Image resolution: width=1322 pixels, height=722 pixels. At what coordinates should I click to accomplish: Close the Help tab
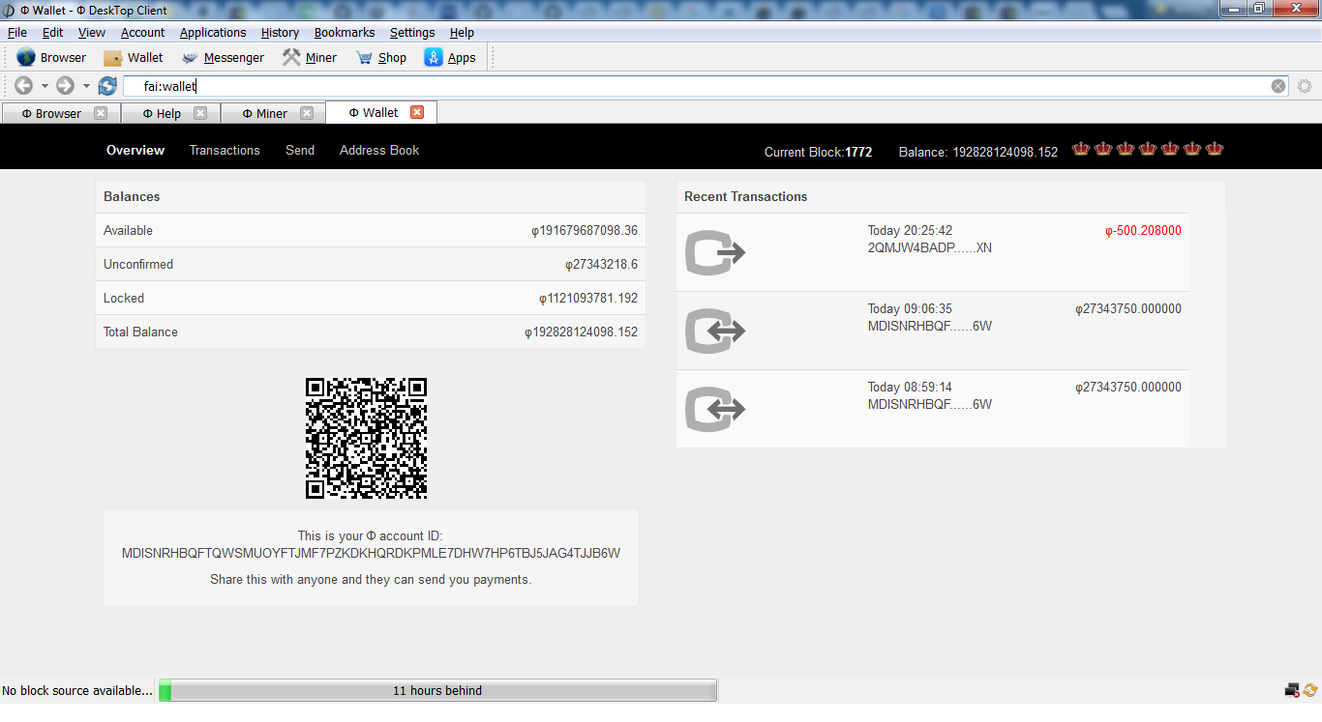pyautogui.click(x=200, y=113)
